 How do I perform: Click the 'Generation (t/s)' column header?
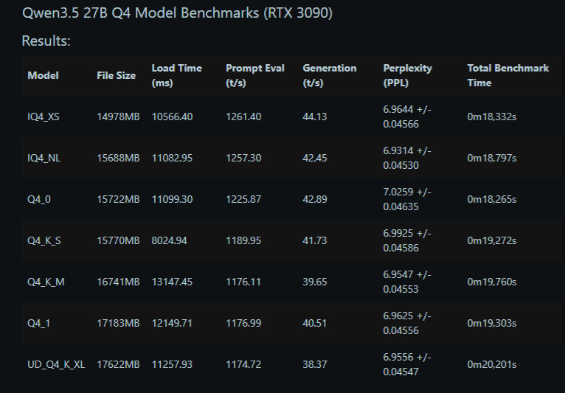pyautogui.click(x=330, y=75)
